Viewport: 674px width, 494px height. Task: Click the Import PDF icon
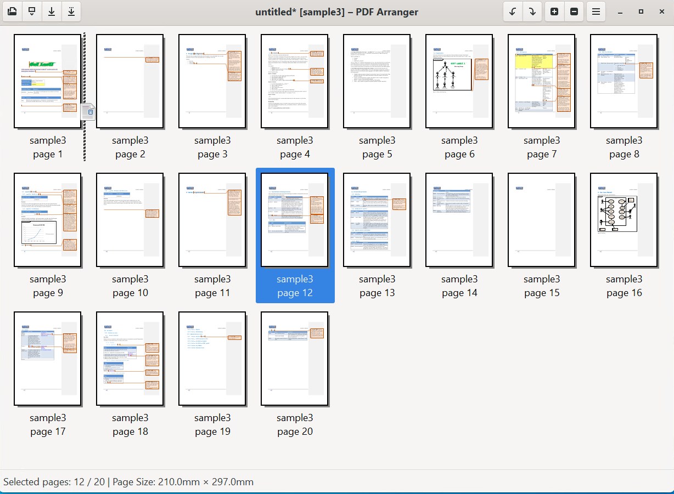(x=32, y=12)
